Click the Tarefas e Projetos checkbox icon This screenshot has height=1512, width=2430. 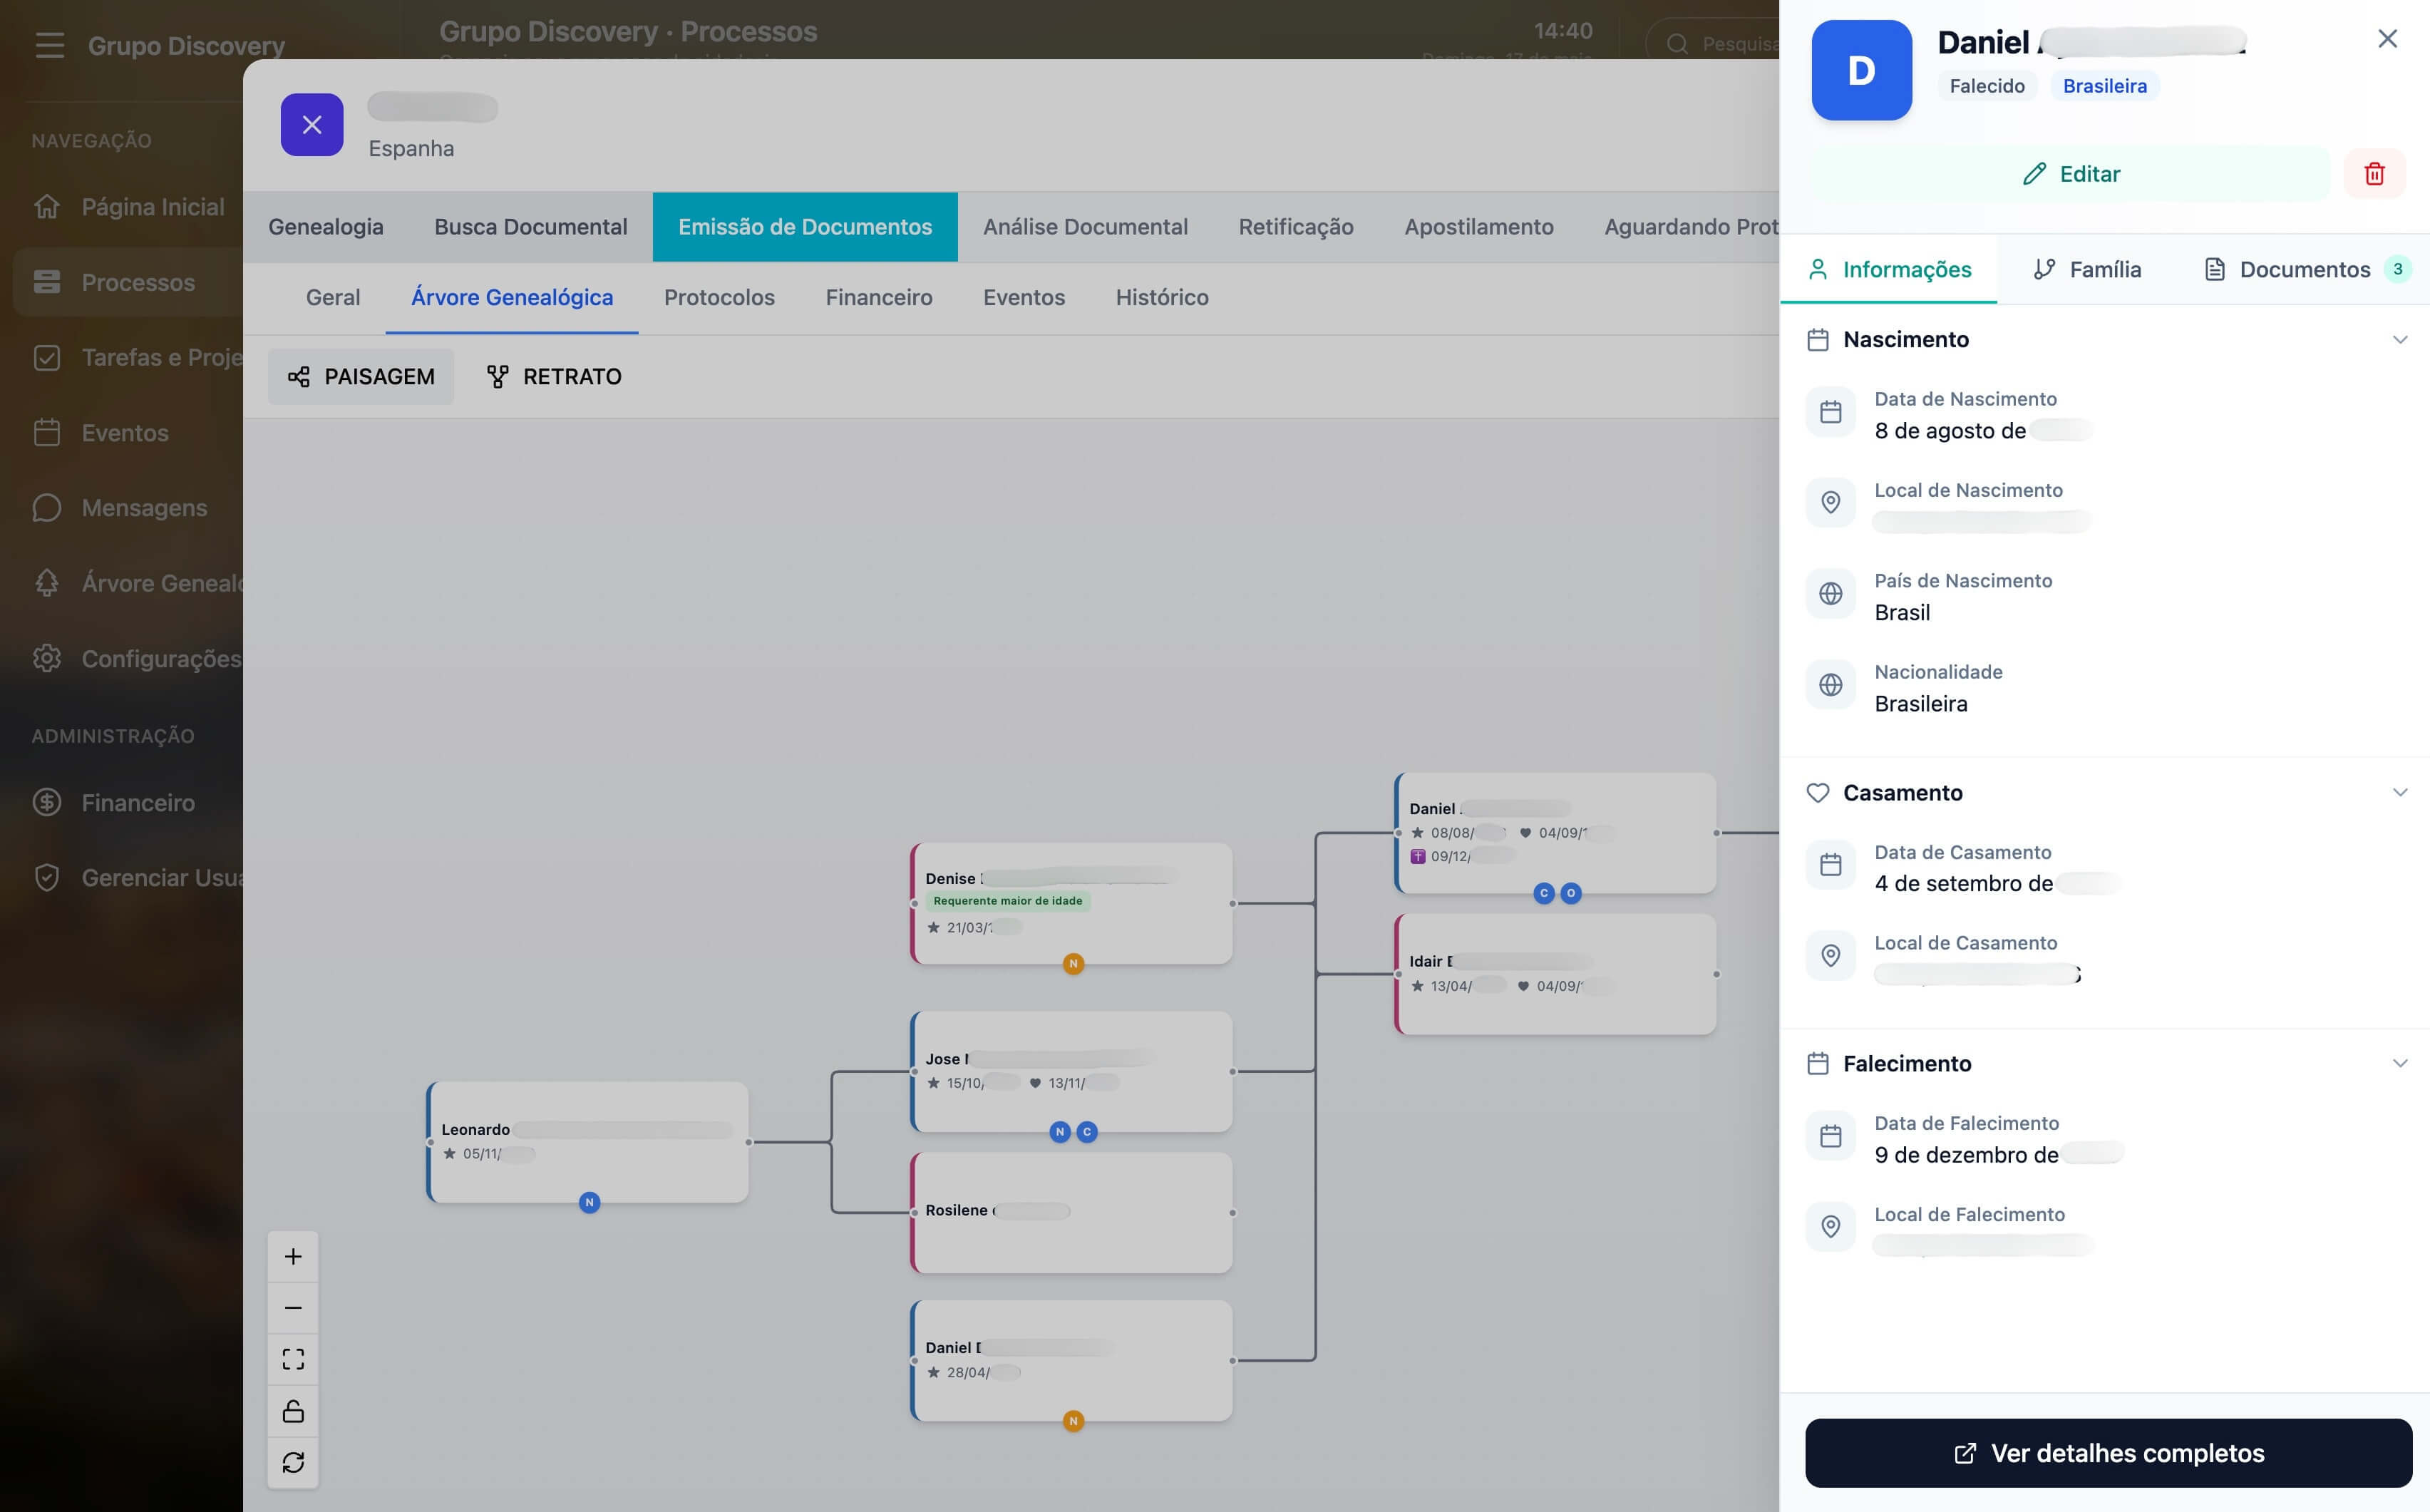point(47,358)
